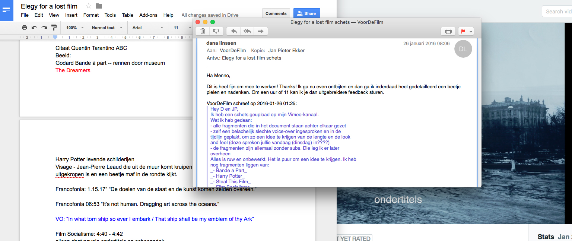Screen dimensions: 572x241
Task: Reply to dana linssen's email
Action: pos(233,31)
